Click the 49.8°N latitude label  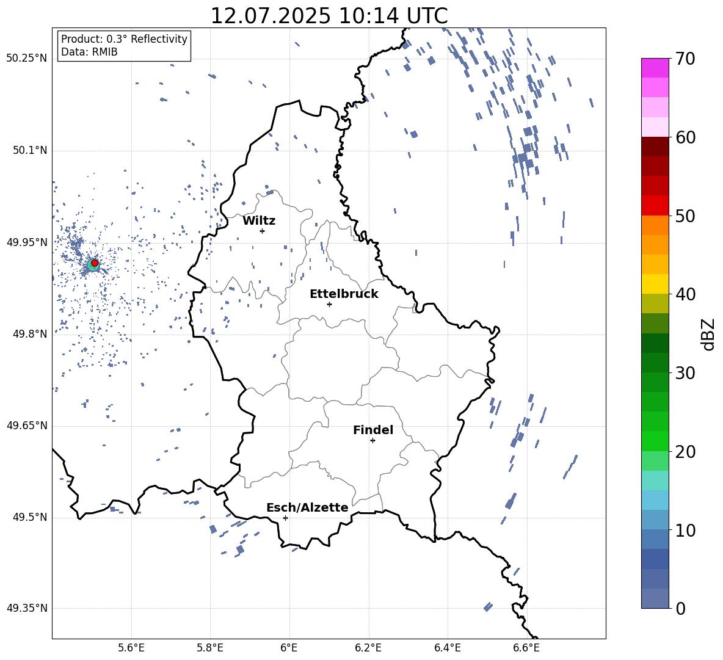click(30, 334)
